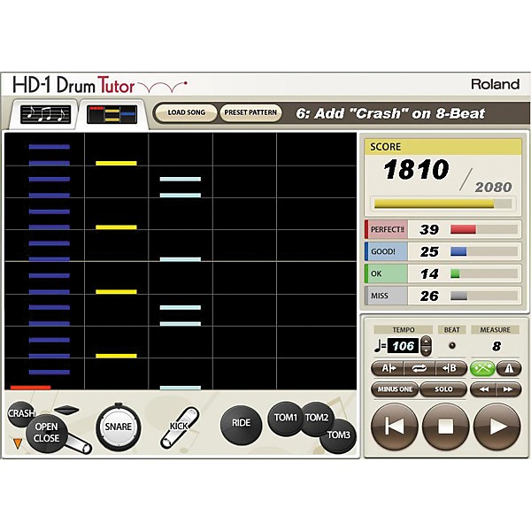Return to start of song
Viewport: 531px width, 531px height.
tap(395, 427)
